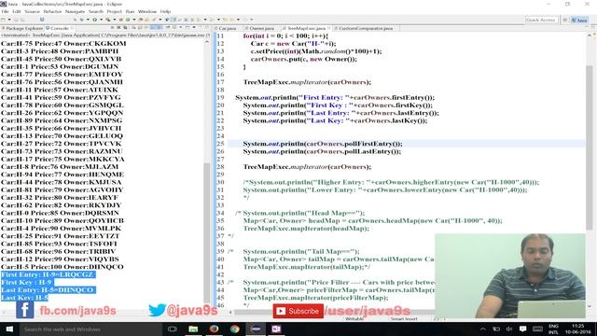Image resolution: width=597 pixels, height=336 pixels.
Task: Open the Eclipse taskbar icon
Action: (256, 329)
